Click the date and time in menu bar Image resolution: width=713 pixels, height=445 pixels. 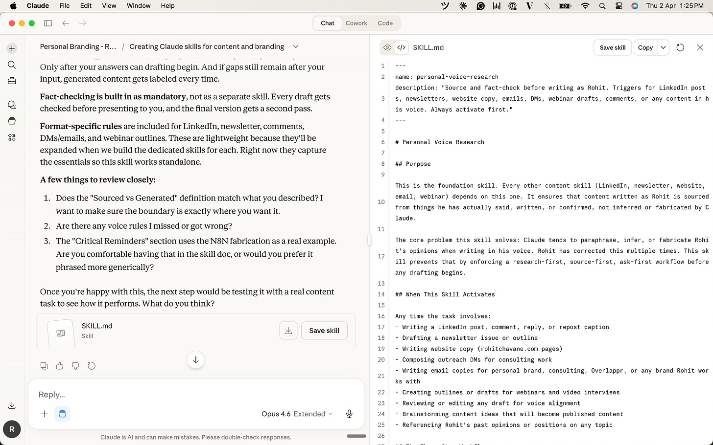point(675,6)
